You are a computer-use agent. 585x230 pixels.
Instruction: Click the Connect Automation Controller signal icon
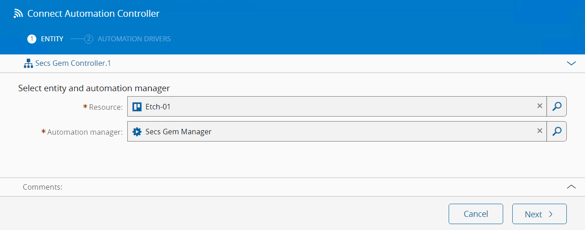click(x=18, y=14)
